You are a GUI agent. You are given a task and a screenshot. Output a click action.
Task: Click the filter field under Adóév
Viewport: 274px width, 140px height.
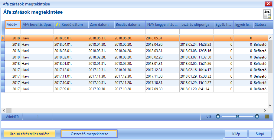pos(13,32)
